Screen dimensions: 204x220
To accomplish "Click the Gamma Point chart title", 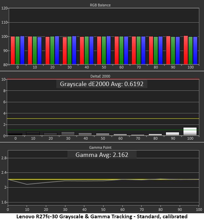I will click(x=100, y=147).
